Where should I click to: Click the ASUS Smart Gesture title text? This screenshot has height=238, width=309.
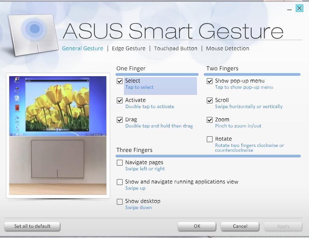tap(173, 31)
